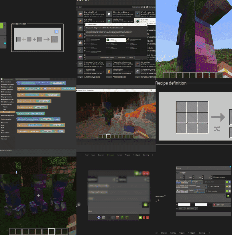
Task: Open Fixed dropdown for model shaking
Action: pos(199,191)
